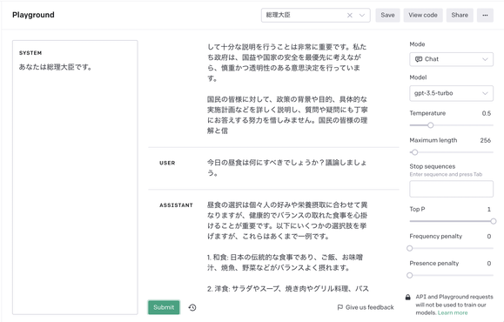Screen dimensions: 504x322
Task: Click the View code button
Action: coord(423,15)
